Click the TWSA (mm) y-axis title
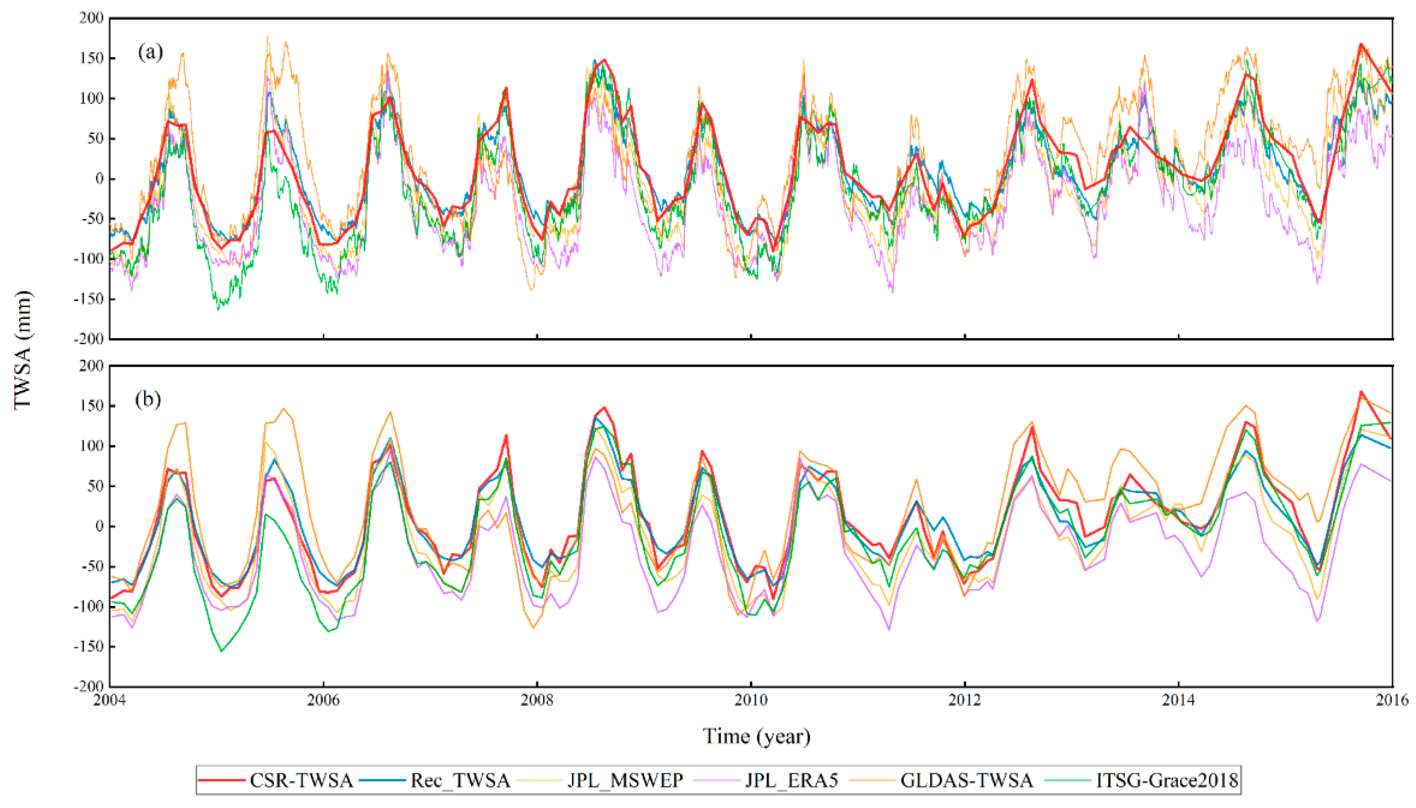Screen dimensions: 1416x808 coord(23,350)
